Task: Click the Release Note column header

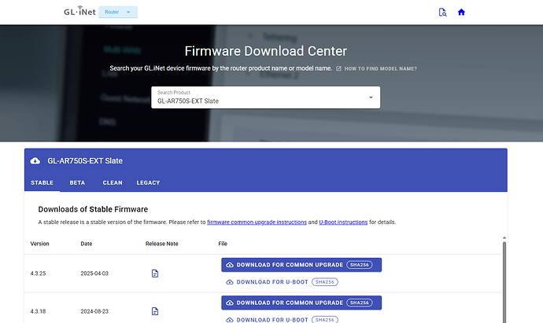Action: [162, 244]
